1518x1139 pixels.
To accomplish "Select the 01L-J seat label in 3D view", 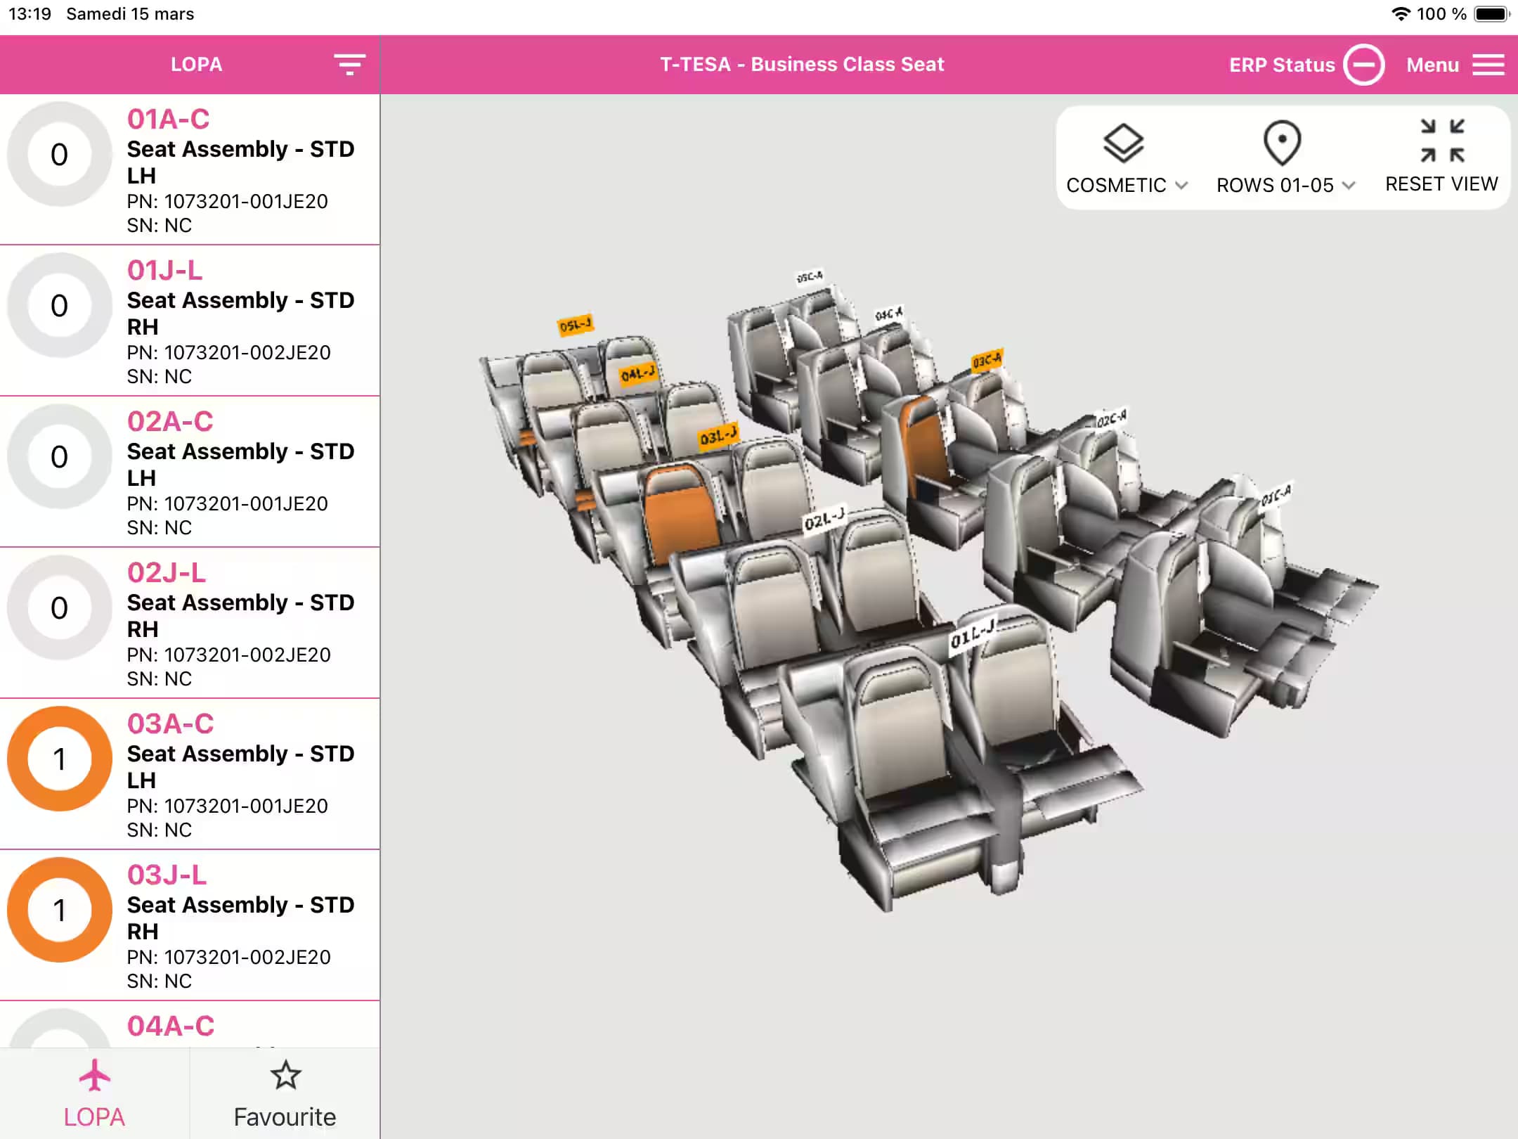I will (972, 636).
